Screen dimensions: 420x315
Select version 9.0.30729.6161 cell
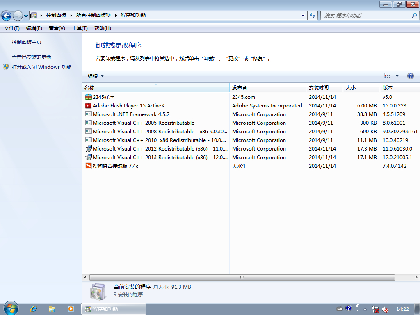tap(400, 131)
